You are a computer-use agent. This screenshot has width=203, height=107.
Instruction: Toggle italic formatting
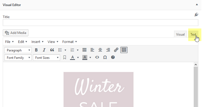click(x=44, y=50)
